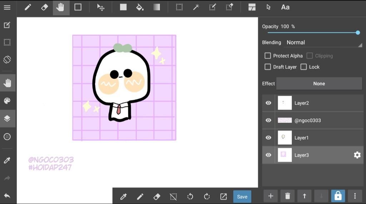Select the Brush tool in top toolbar

[28, 7]
